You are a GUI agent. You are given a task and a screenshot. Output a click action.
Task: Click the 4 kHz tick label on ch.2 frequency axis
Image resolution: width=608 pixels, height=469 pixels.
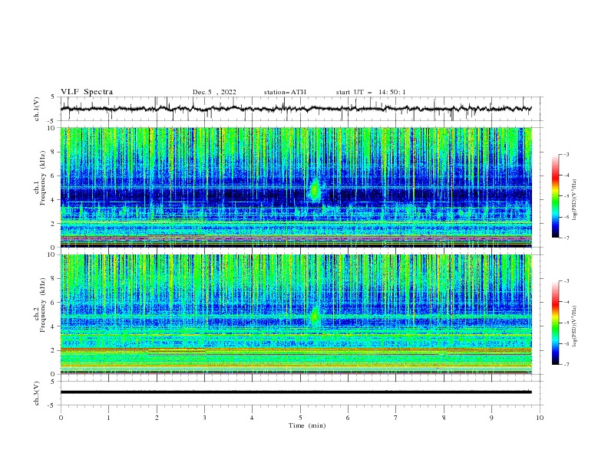[53, 326]
